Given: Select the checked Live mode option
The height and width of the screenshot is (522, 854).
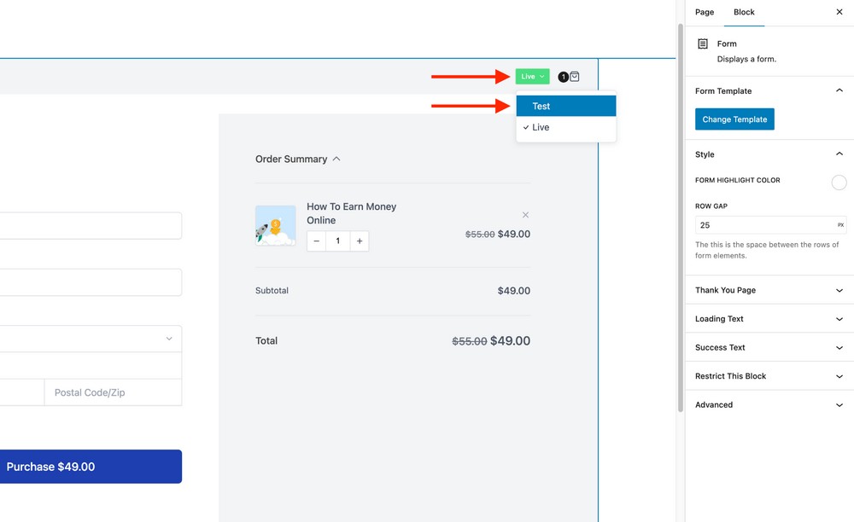Looking at the screenshot, I should point(568,126).
